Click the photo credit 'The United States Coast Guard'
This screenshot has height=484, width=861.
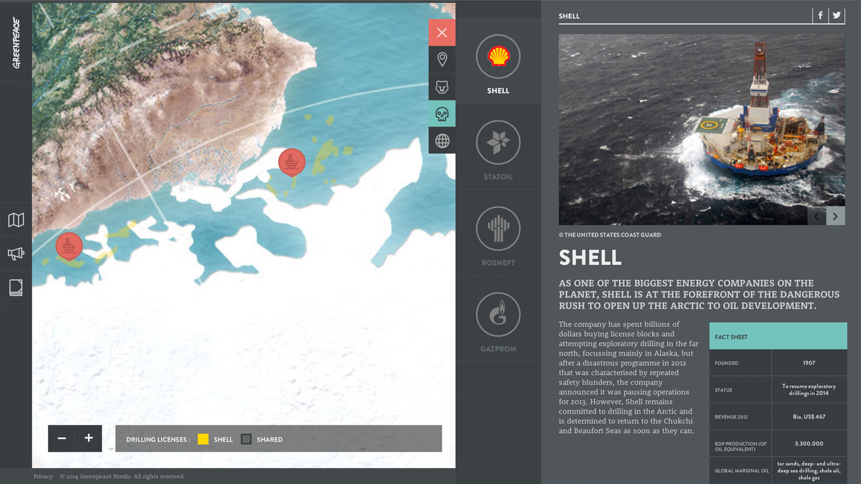[610, 235]
